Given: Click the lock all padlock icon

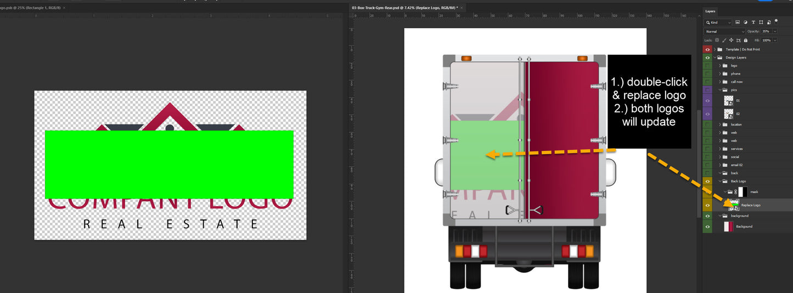Looking at the screenshot, I should 745,40.
